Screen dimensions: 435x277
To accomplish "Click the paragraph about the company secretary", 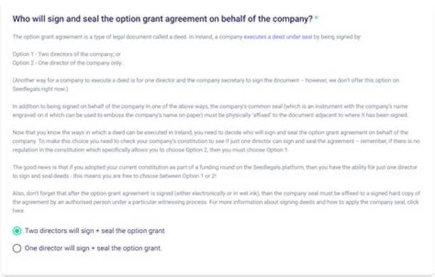I will pyautogui.click(x=181, y=80).
